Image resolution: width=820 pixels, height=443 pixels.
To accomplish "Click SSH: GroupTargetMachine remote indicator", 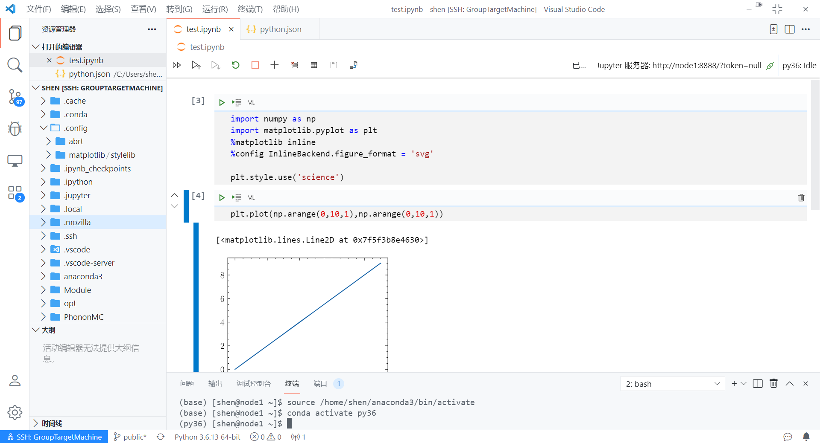I will coord(54,437).
